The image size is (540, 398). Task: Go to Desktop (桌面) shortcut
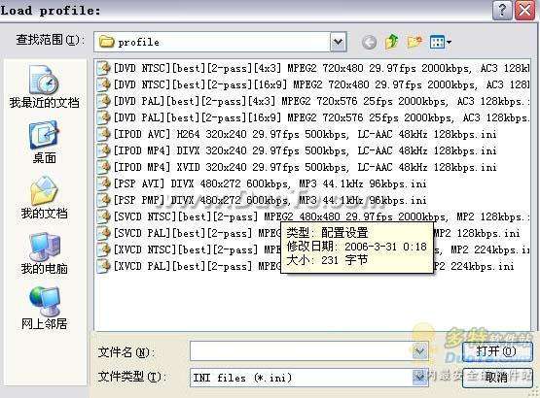pos(44,143)
